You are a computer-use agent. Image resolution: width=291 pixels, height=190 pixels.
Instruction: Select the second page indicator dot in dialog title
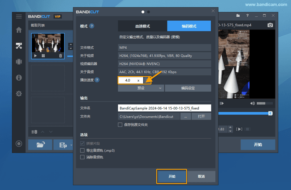click(148, 12)
